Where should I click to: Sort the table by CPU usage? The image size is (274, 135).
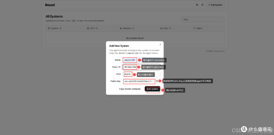coord(96,28)
